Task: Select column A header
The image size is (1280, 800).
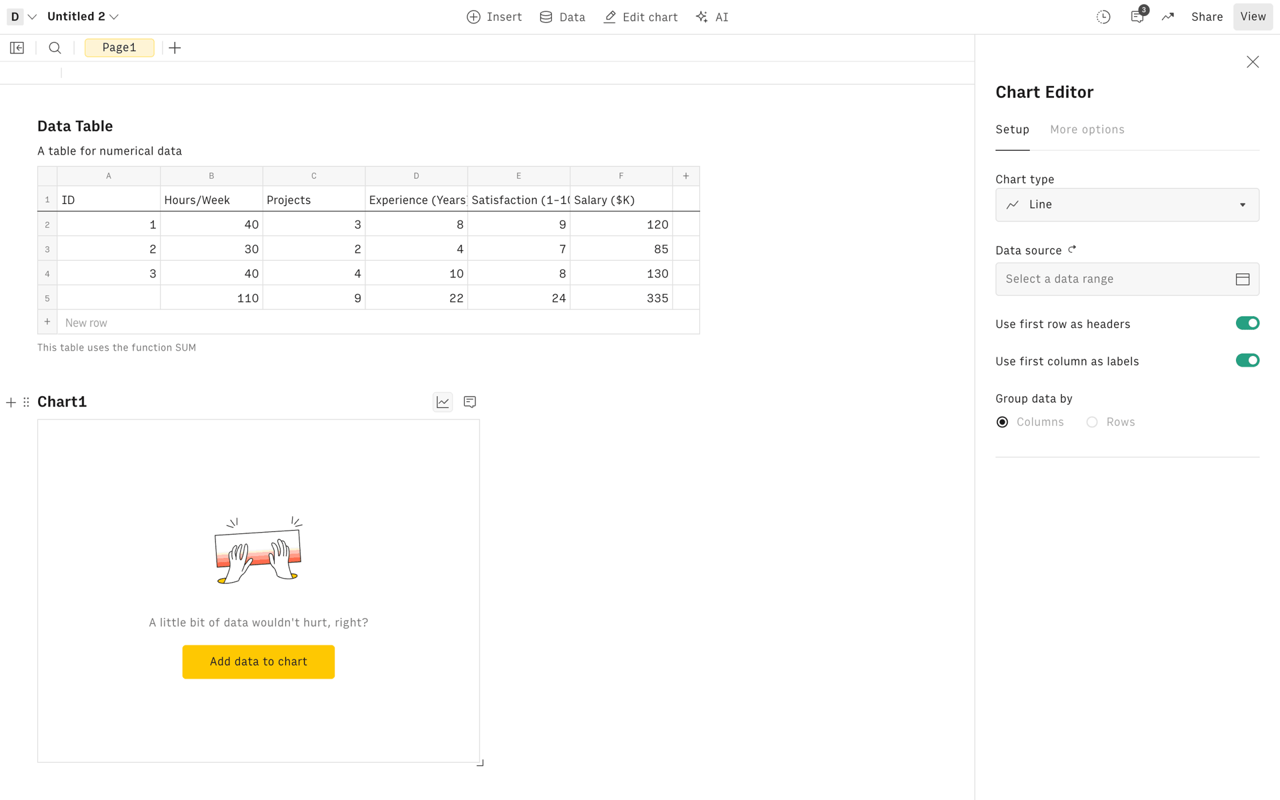Action: point(109,176)
